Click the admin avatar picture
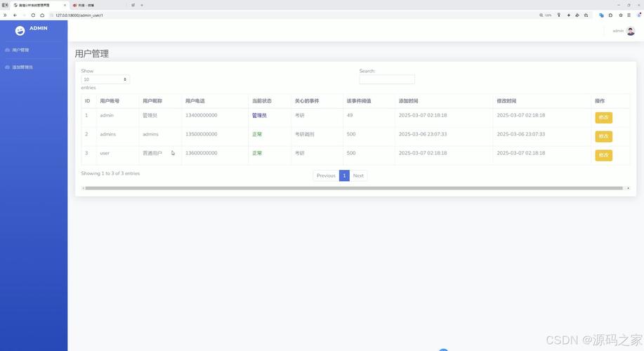 click(x=630, y=31)
